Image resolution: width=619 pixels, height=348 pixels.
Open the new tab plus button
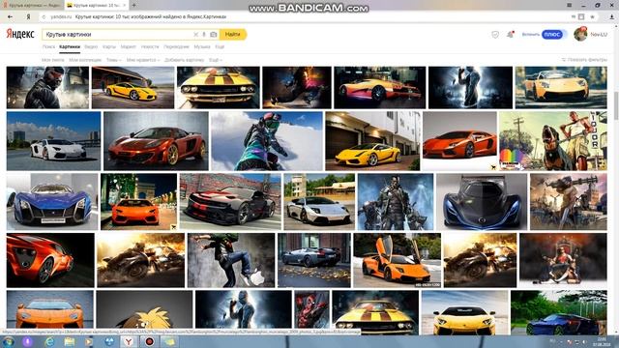point(133,5)
